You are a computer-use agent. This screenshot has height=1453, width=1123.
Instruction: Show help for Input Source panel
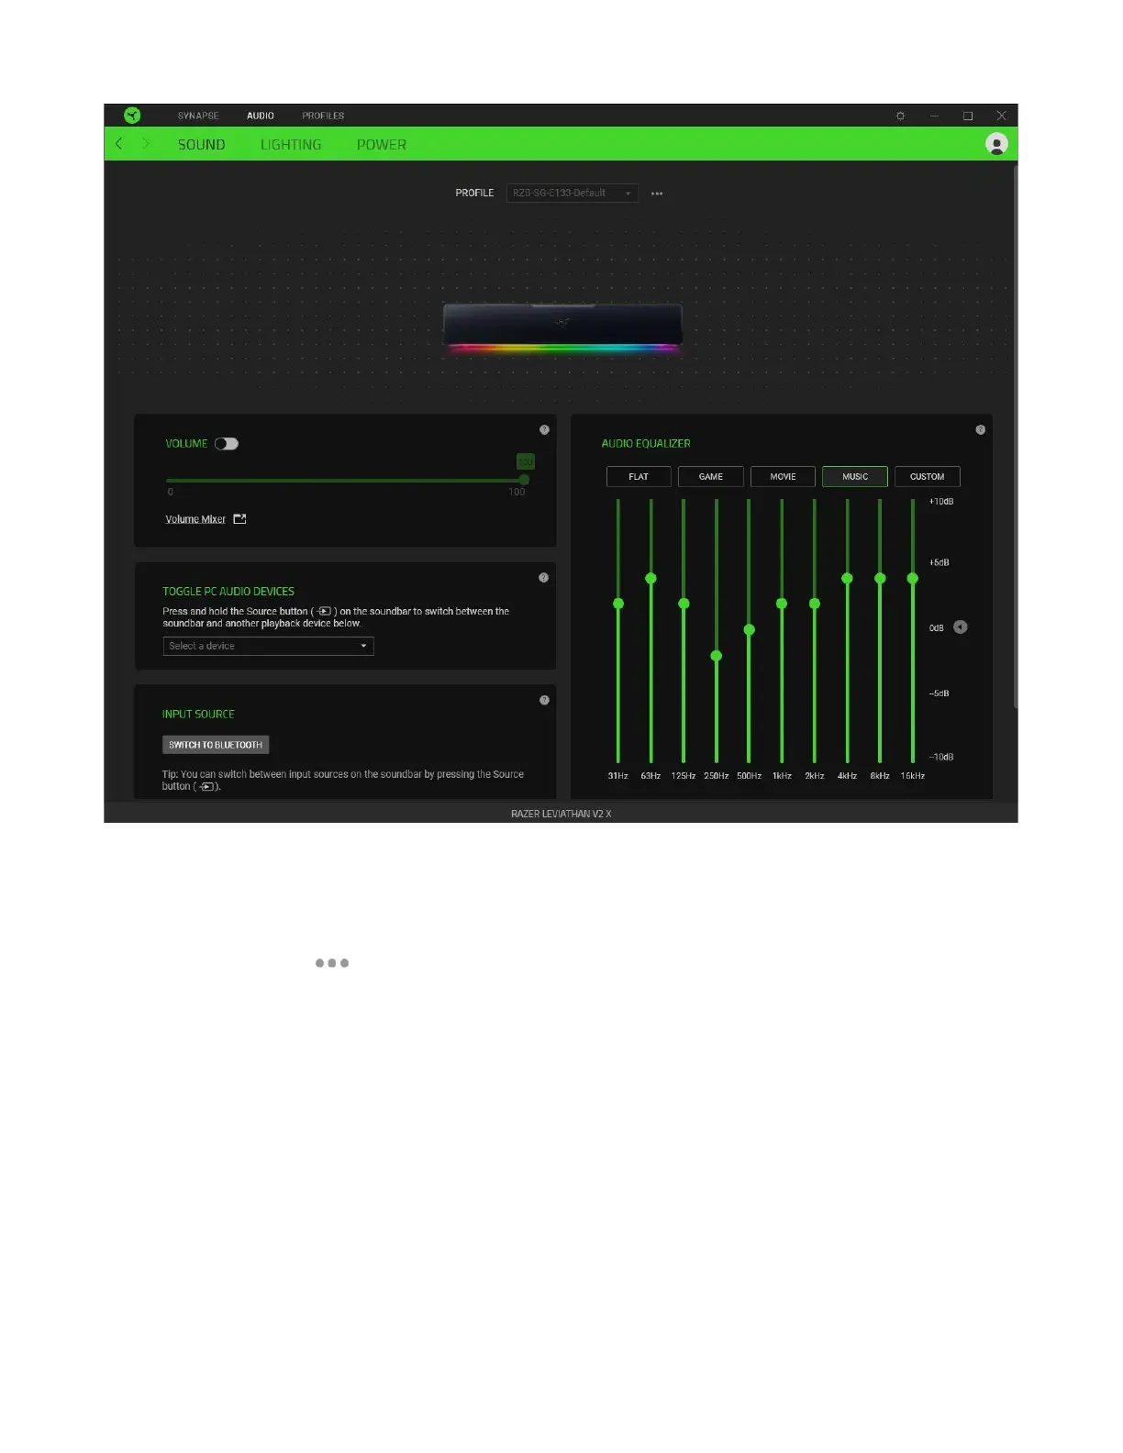[544, 700]
